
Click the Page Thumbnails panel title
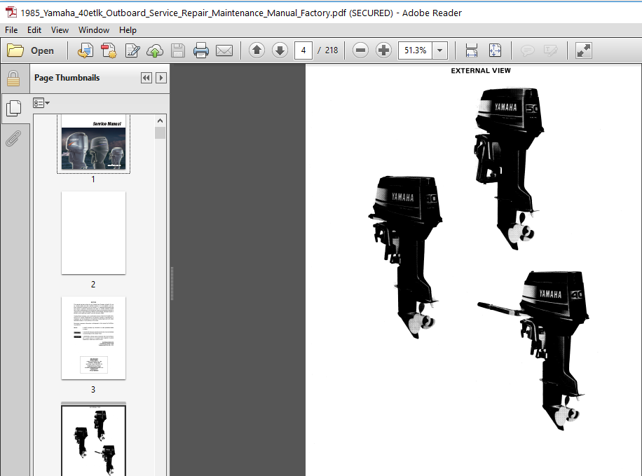pos(67,78)
